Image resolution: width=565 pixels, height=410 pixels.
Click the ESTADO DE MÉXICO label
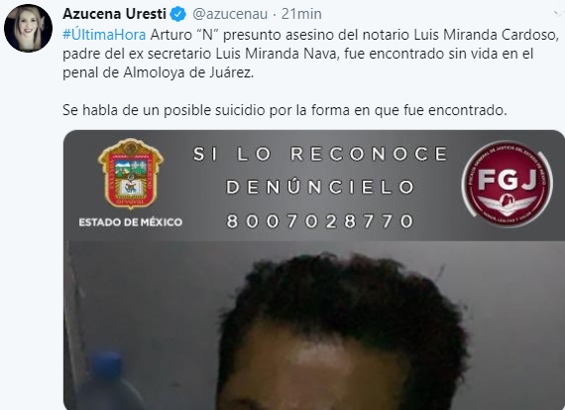pos(131,222)
